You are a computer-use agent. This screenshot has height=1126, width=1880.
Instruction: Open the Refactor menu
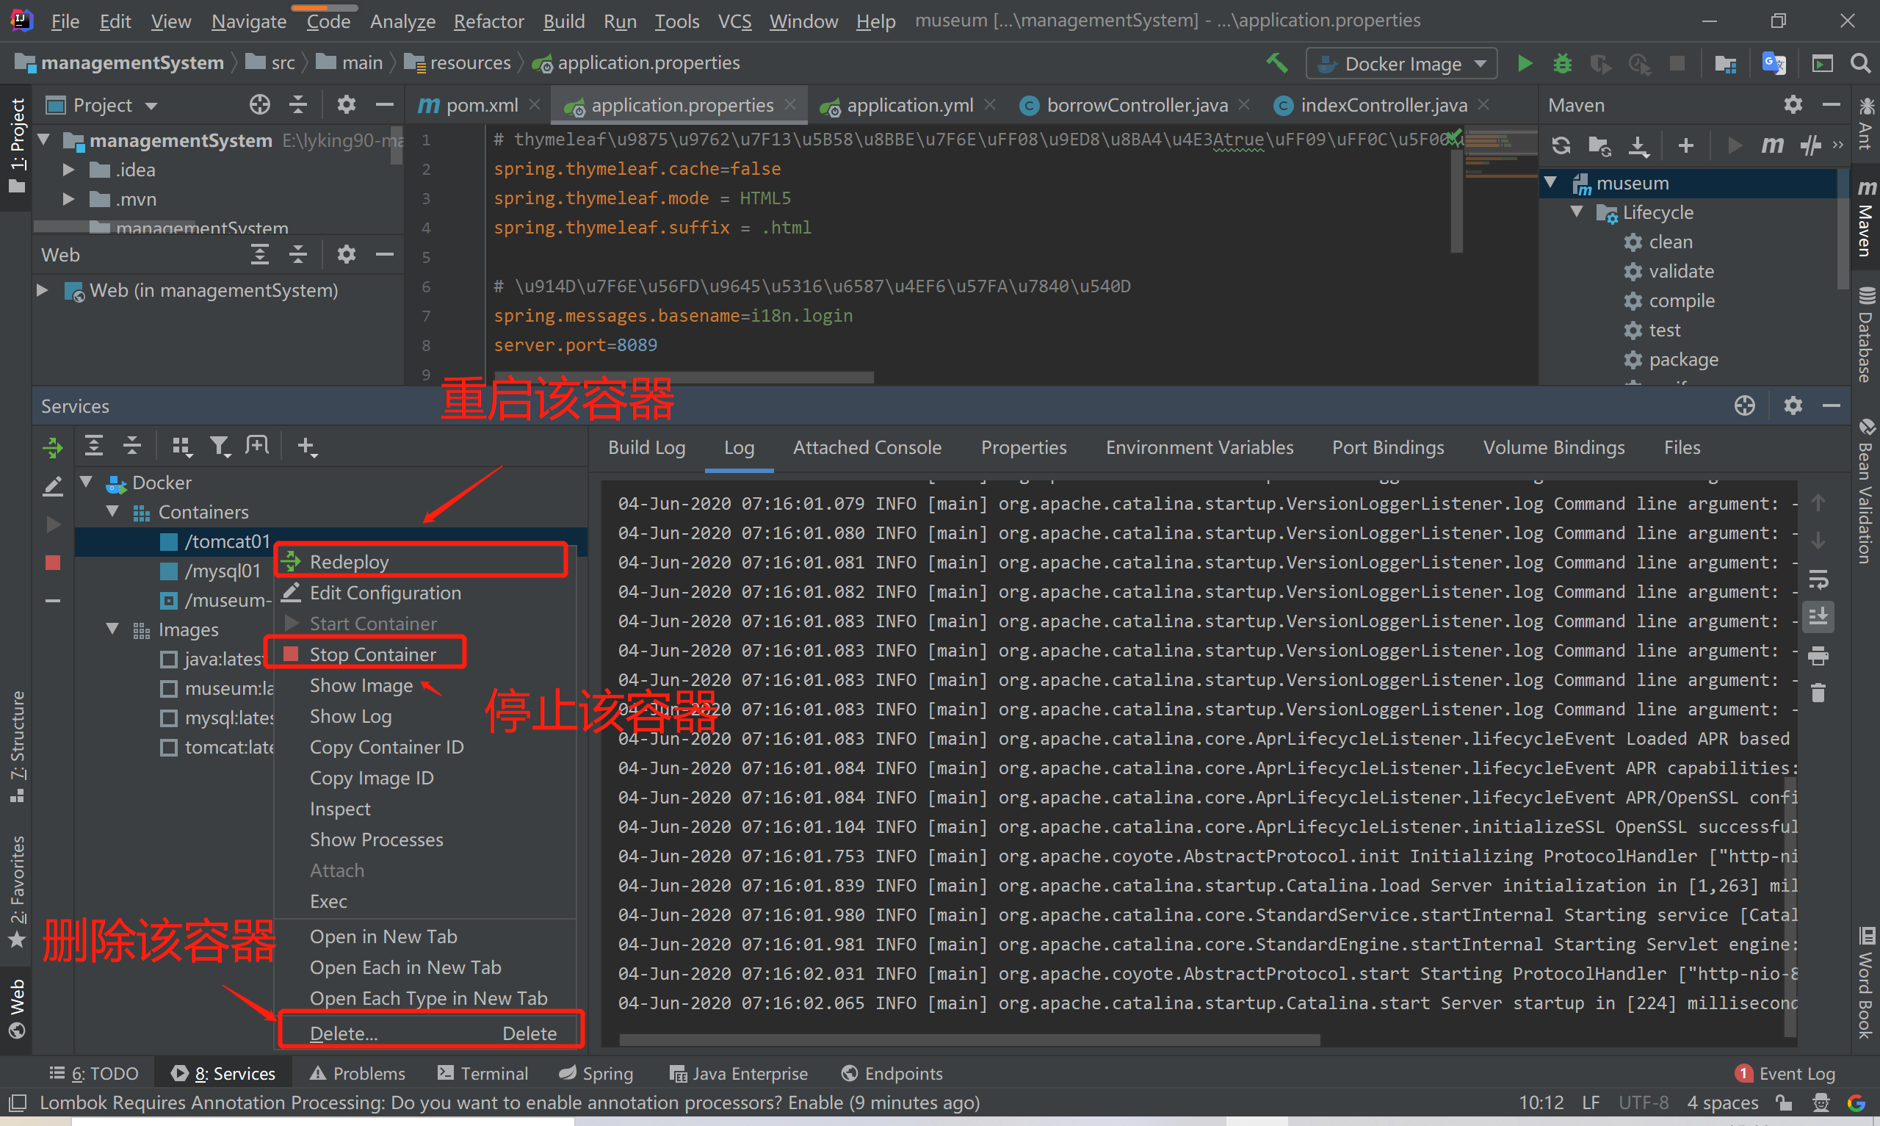[x=488, y=21]
